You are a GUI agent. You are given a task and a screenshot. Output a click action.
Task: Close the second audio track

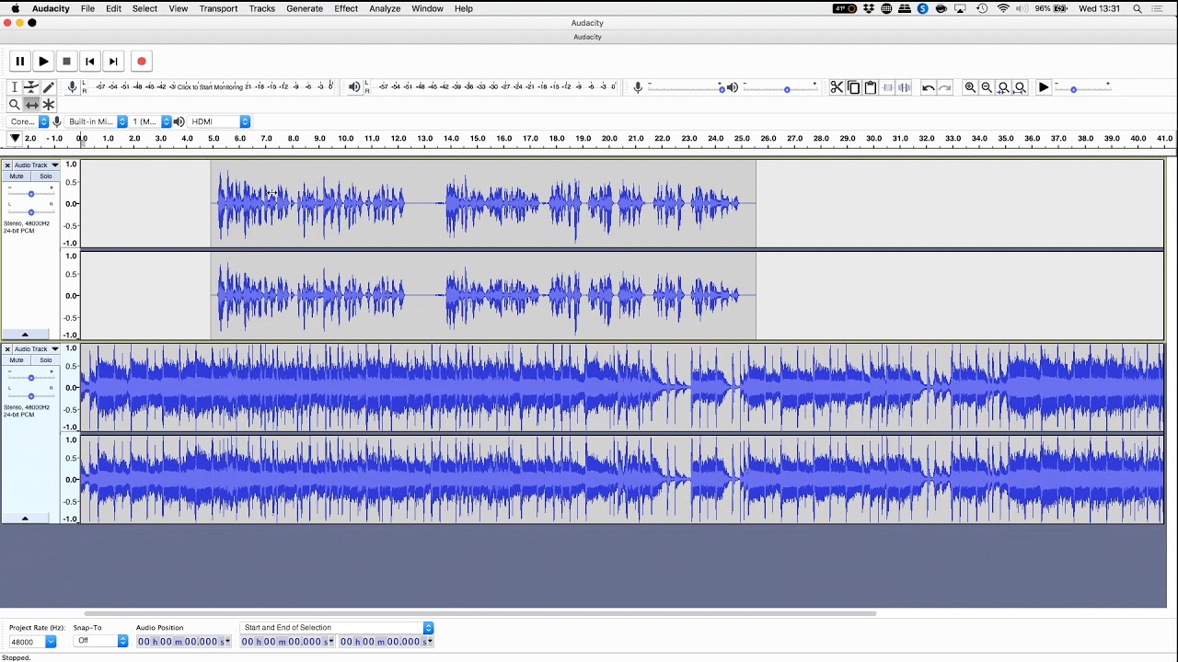[7, 349]
